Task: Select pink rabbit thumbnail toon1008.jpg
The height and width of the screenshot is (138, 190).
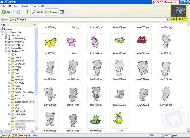Action: coord(73,42)
